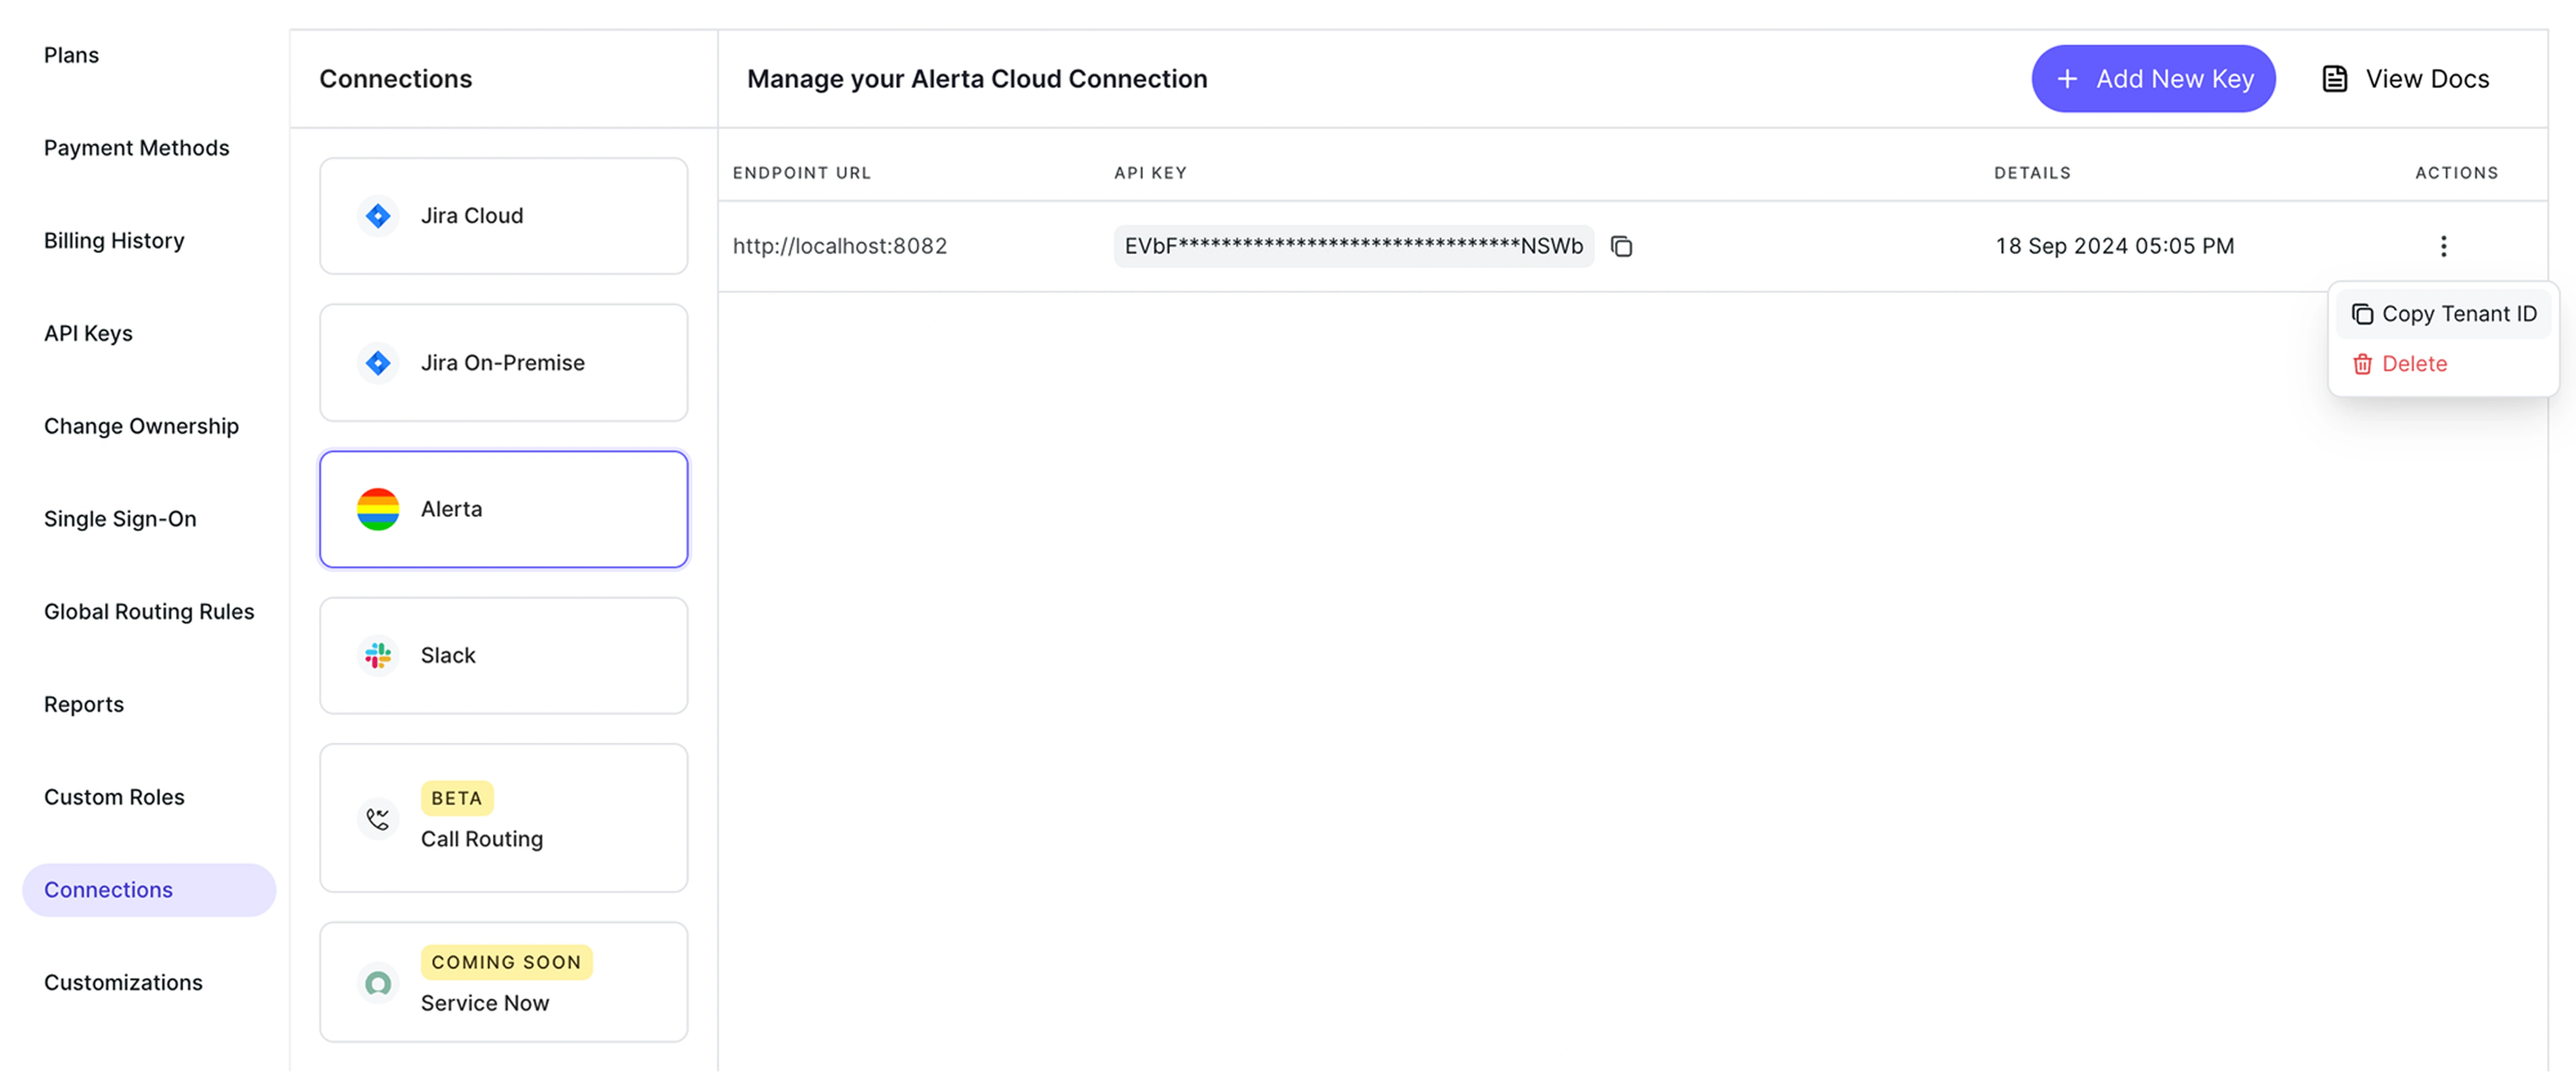Click the Jira Cloud diamond icon
Viewport: 2576px width, 1083px height.
click(378, 216)
